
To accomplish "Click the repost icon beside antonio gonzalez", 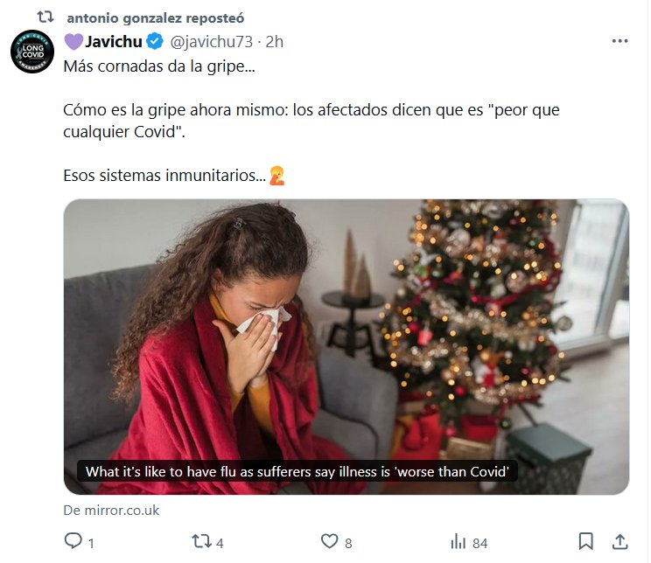I will tap(45, 17).
